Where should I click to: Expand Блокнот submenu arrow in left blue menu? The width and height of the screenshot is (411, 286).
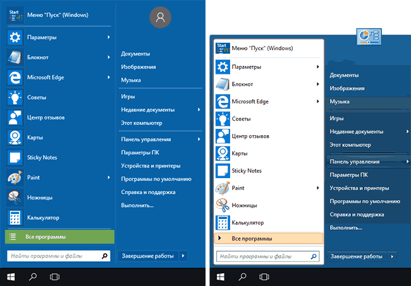point(109,57)
